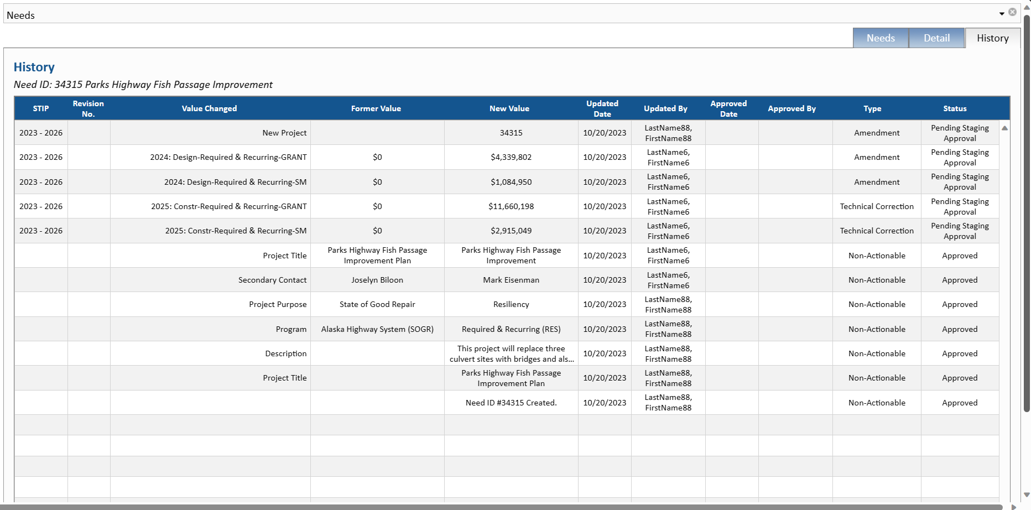The width and height of the screenshot is (1031, 510).
Task: Click the Updated By column header
Action: click(666, 108)
